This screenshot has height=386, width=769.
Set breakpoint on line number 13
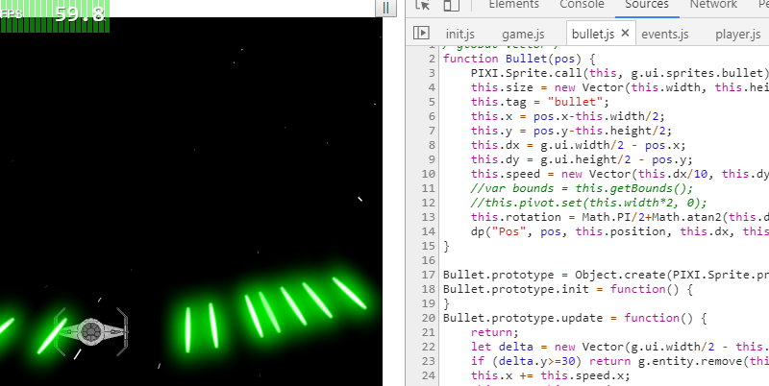point(428,217)
